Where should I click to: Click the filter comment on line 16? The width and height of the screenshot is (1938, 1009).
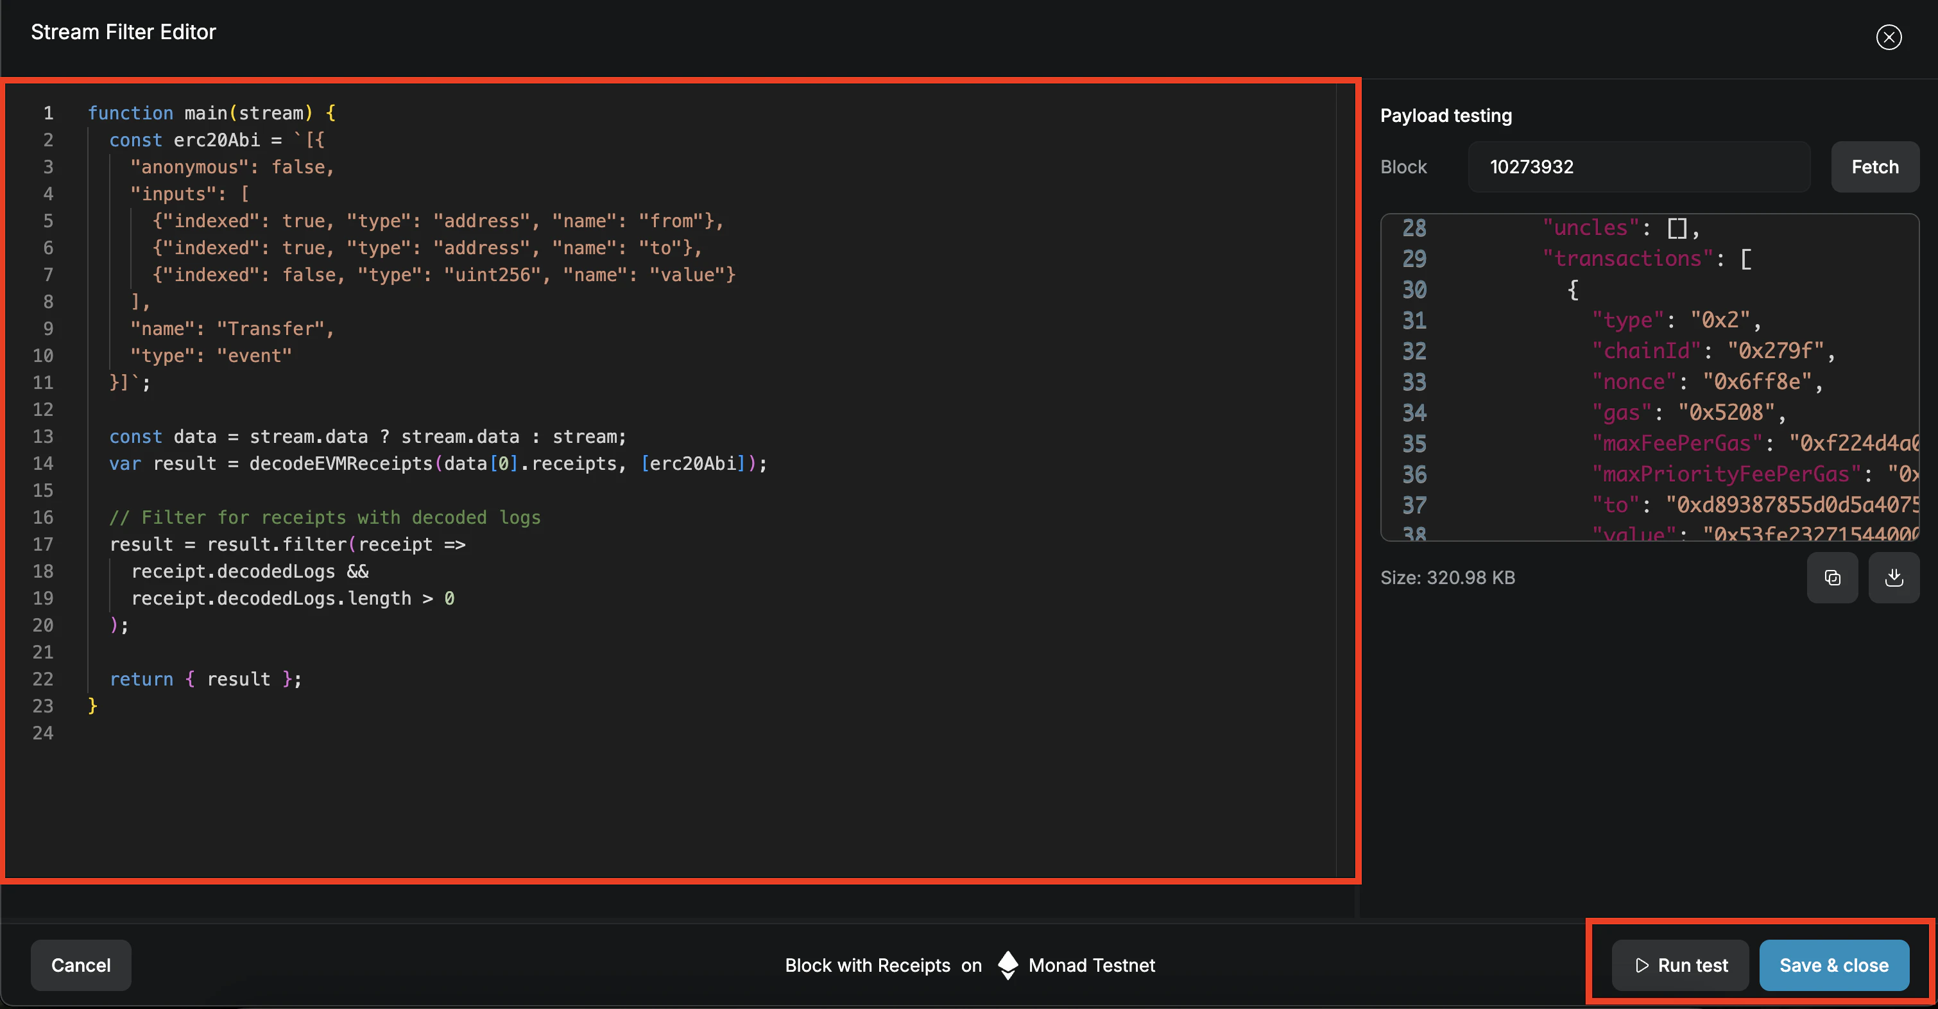[325, 517]
